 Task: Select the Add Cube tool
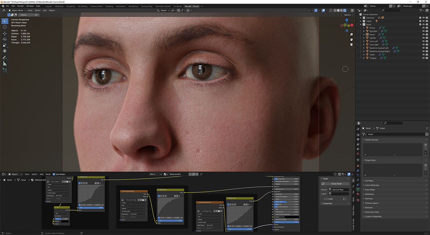pos(5,70)
